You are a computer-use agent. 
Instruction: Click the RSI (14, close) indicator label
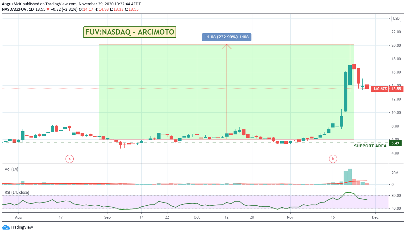coord(17,192)
